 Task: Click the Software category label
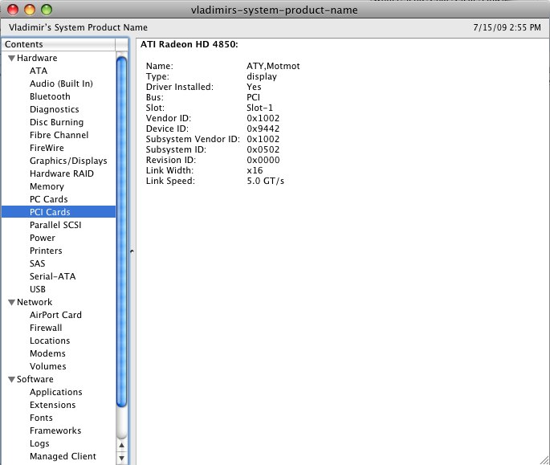35,379
